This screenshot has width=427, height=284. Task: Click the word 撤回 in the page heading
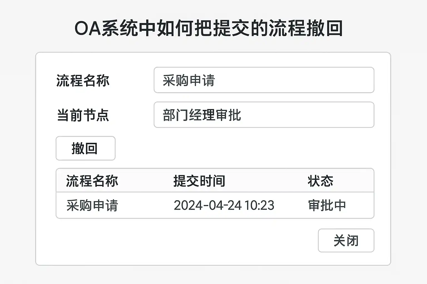[324, 28]
